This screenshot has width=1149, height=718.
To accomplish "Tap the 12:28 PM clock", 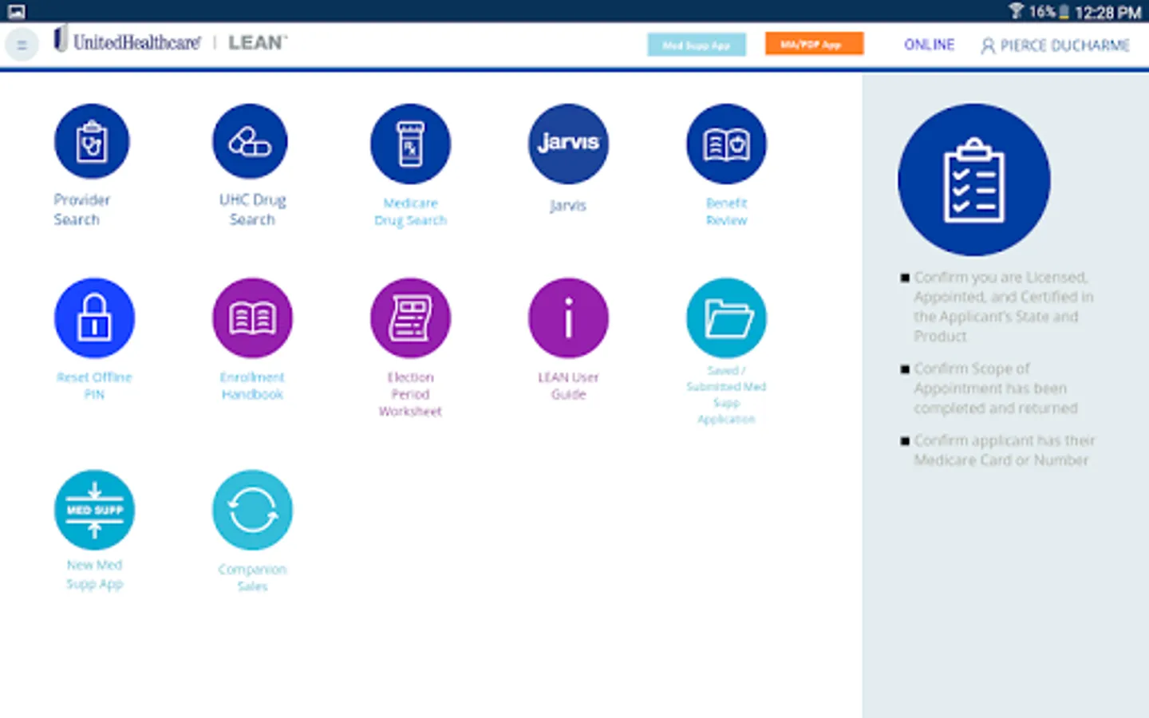I will pyautogui.click(x=1108, y=12).
